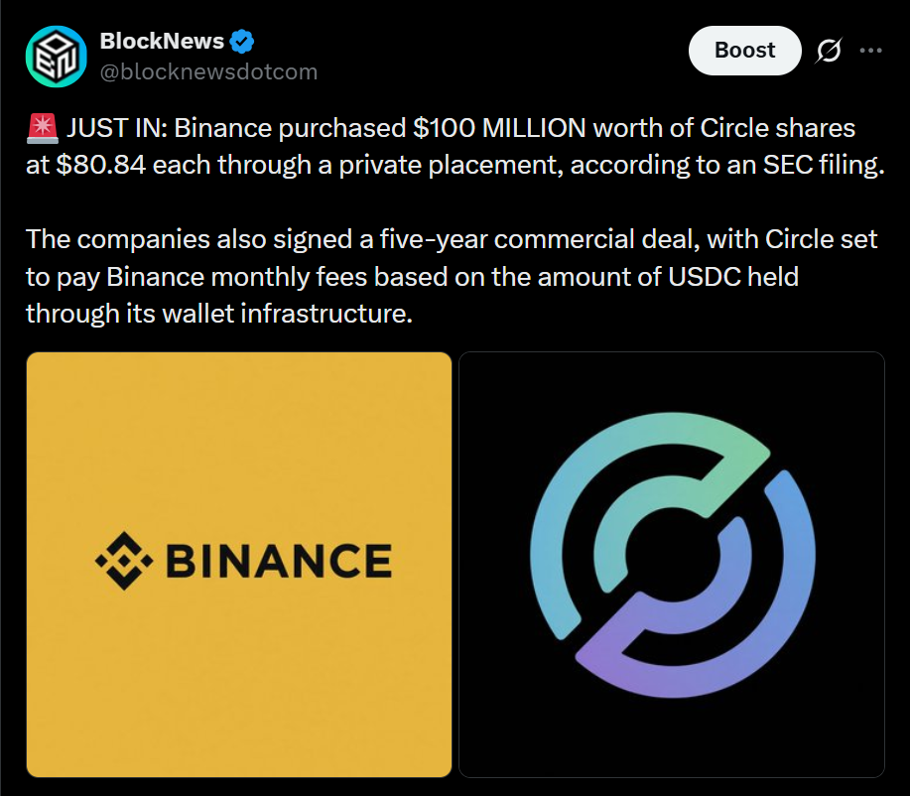This screenshot has width=910, height=796.
Task: Click the blue verified checkmark badge
Action: pyautogui.click(x=242, y=42)
